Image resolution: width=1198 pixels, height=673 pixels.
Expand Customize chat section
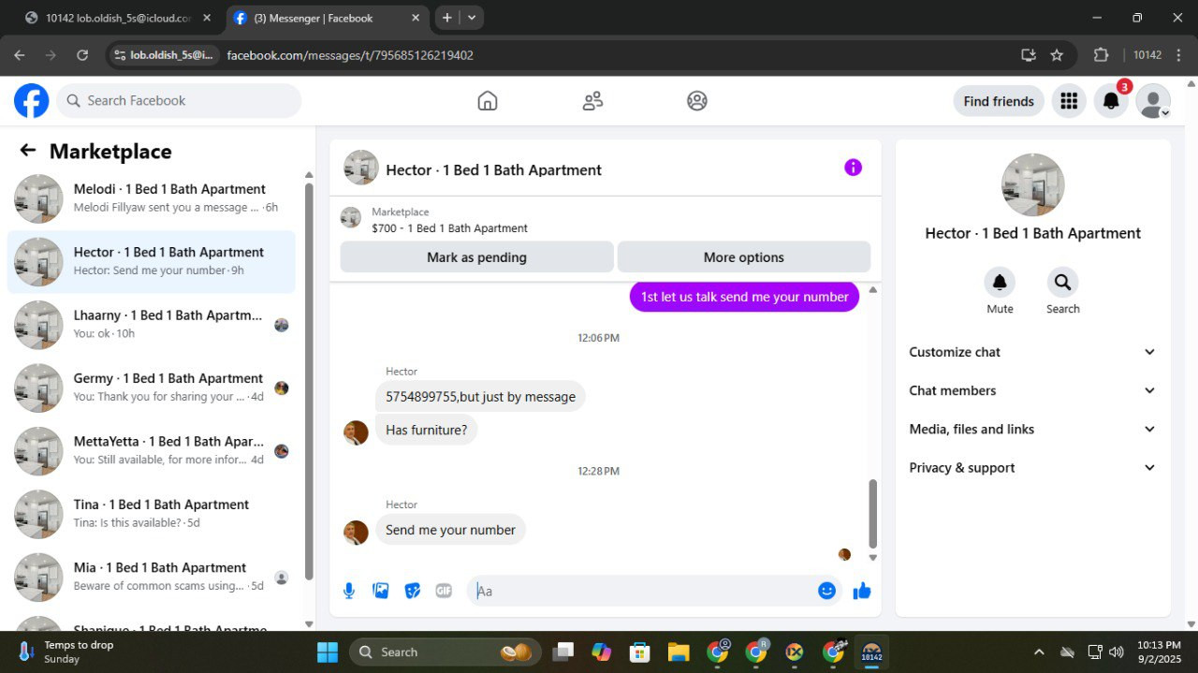pyautogui.click(x=1033, y=352)
